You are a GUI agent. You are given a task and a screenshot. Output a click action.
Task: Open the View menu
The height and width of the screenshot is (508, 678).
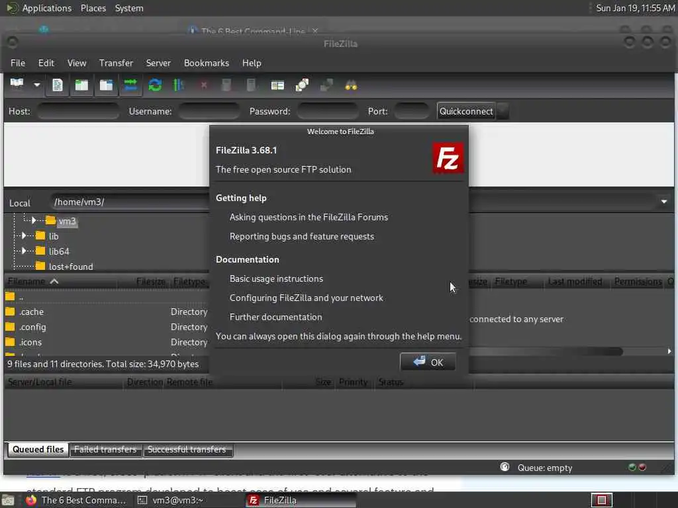click(x=77, y=63)
